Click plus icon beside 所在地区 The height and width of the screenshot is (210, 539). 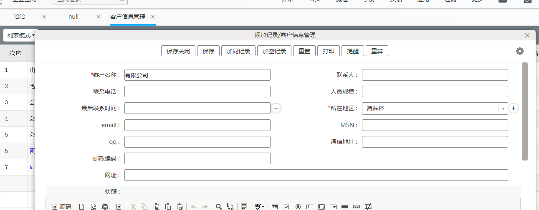point(514,108)
